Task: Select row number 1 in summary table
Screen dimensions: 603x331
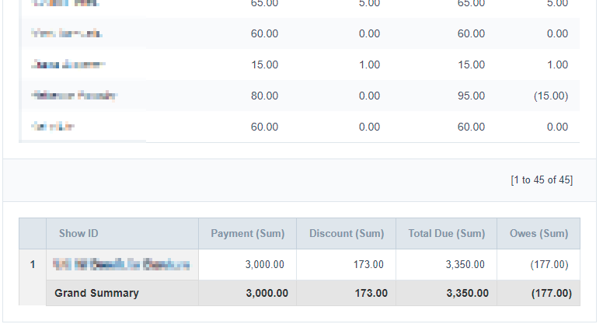Action: [x=33, y=265]
